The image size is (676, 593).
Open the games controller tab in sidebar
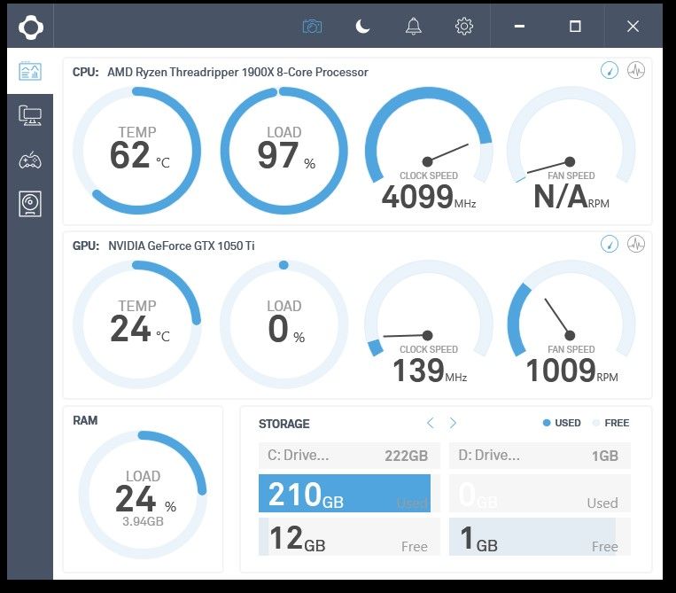30,160
